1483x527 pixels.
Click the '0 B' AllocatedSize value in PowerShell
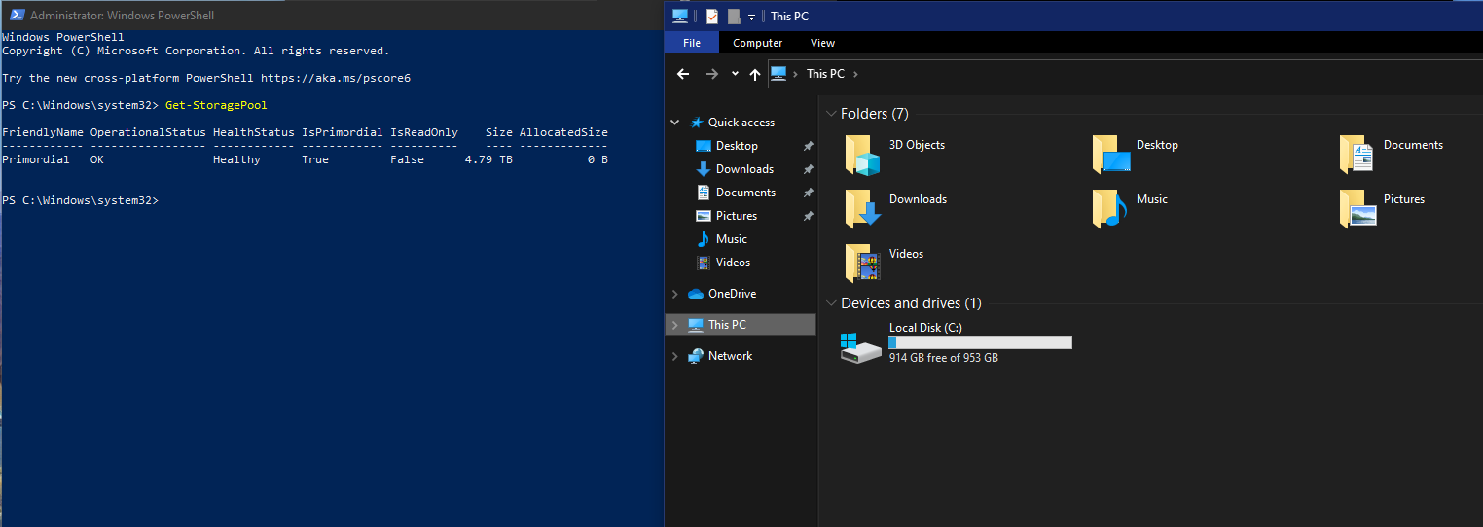(597, 159)
